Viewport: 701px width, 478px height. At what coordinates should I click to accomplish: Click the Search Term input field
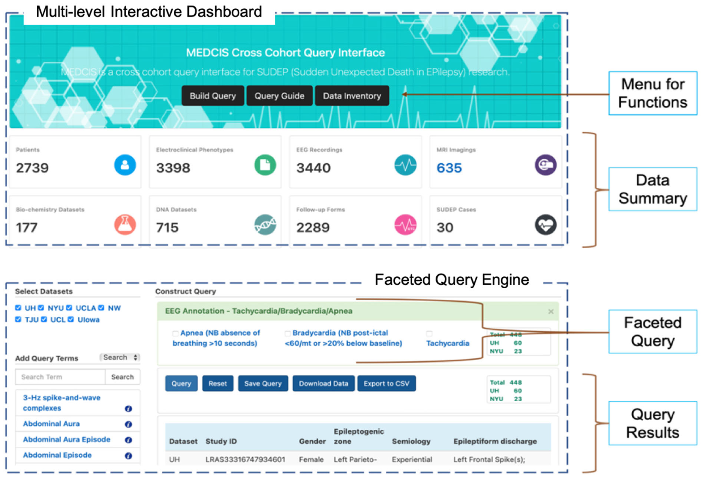pyautogui.click(x=60, y=377)
